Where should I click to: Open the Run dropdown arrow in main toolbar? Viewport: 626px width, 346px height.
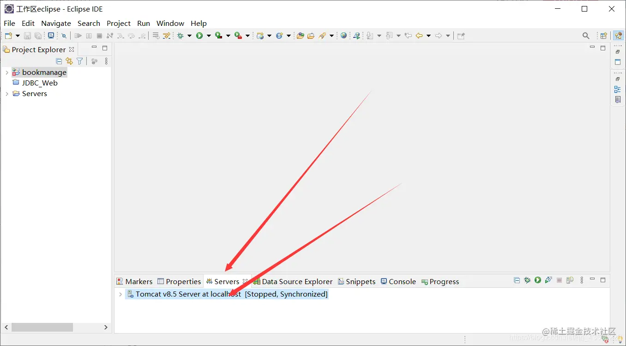[x=209, y=36]
